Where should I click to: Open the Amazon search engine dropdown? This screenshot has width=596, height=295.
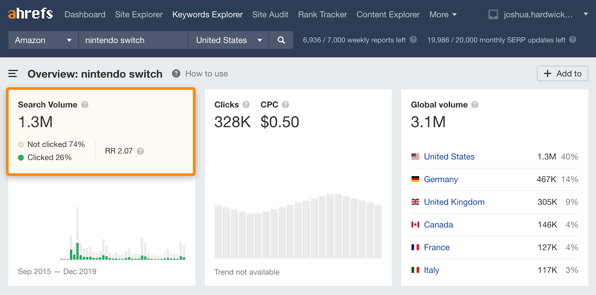(43, 40)
